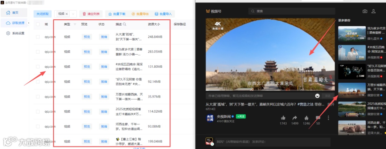Check the row with size 131.80MB

tap(38, 67)
